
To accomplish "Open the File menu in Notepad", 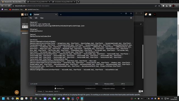I will click(x=31, y=18).
